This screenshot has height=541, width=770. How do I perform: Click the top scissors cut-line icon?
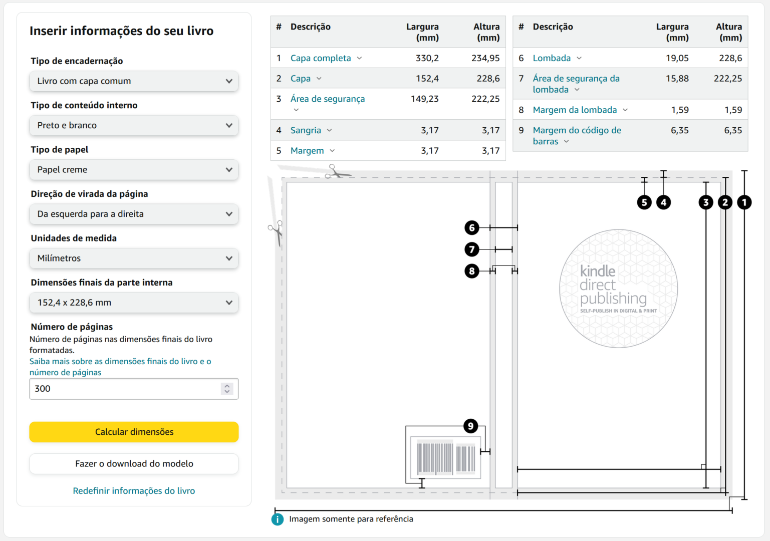coord(337,172)
